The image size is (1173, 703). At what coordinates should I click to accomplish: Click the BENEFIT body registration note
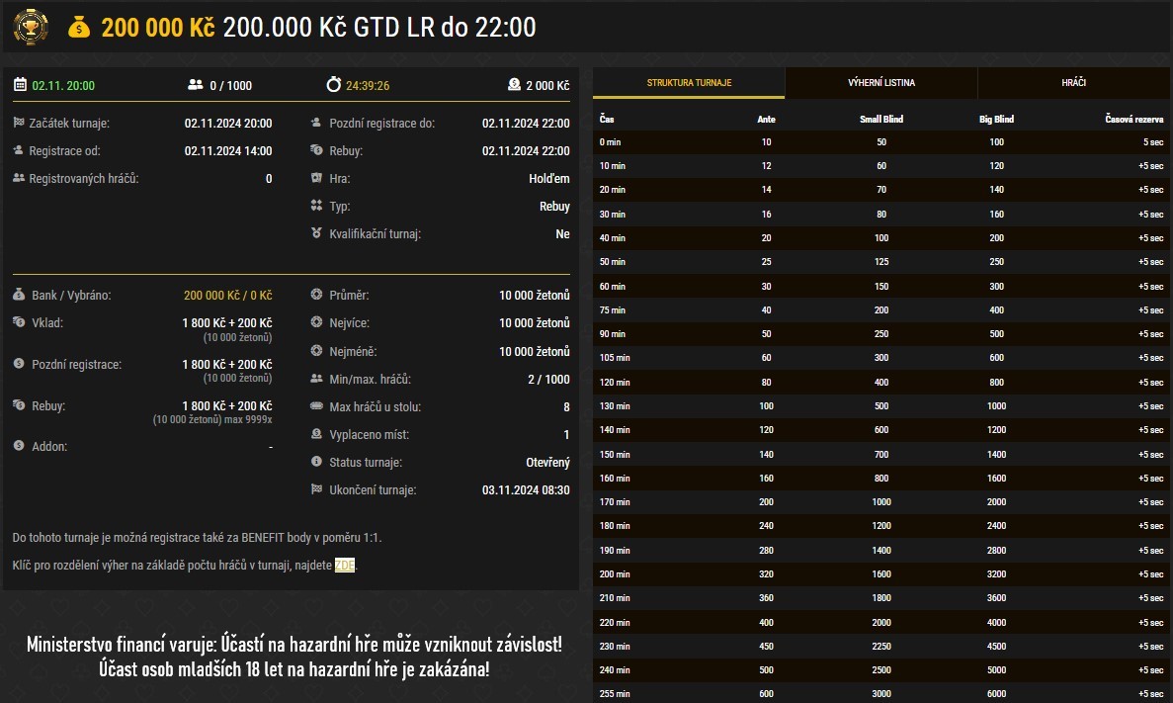[x=197, y=537]
